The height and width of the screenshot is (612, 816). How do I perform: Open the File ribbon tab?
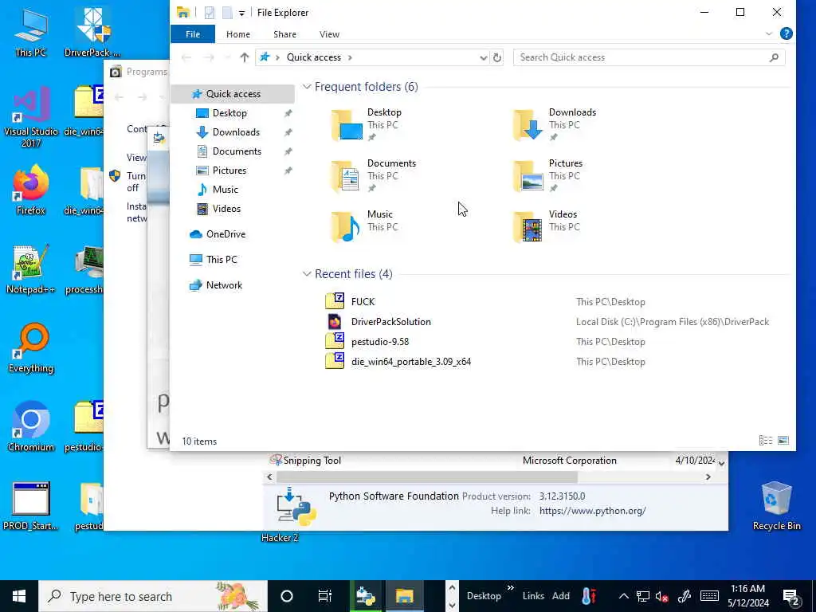pyautogui.click(x=193, y=34)
